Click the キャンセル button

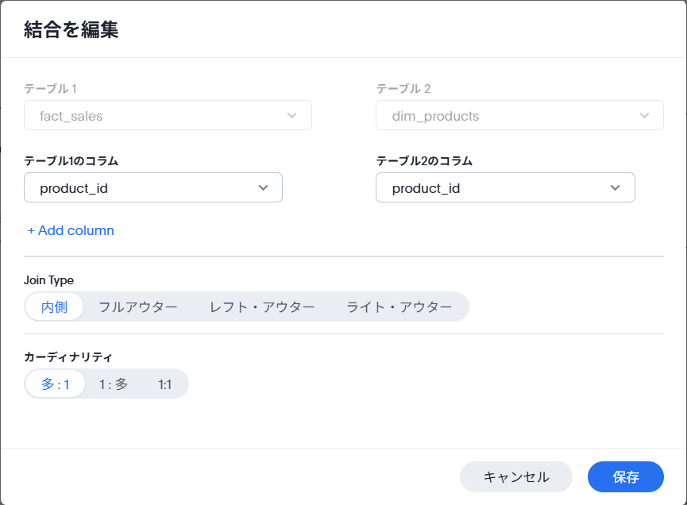[x=516, y=476]
